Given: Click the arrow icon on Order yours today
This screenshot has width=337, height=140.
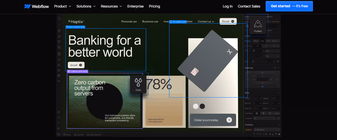Looking at the screenshot, I should coord(229,120).
